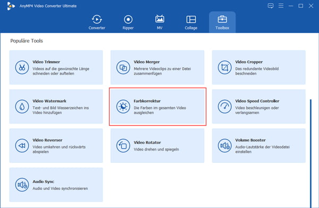Viewport: 319px width, 208px height.
Task: Open the MV tab
Action: click(x=159, y=22)
